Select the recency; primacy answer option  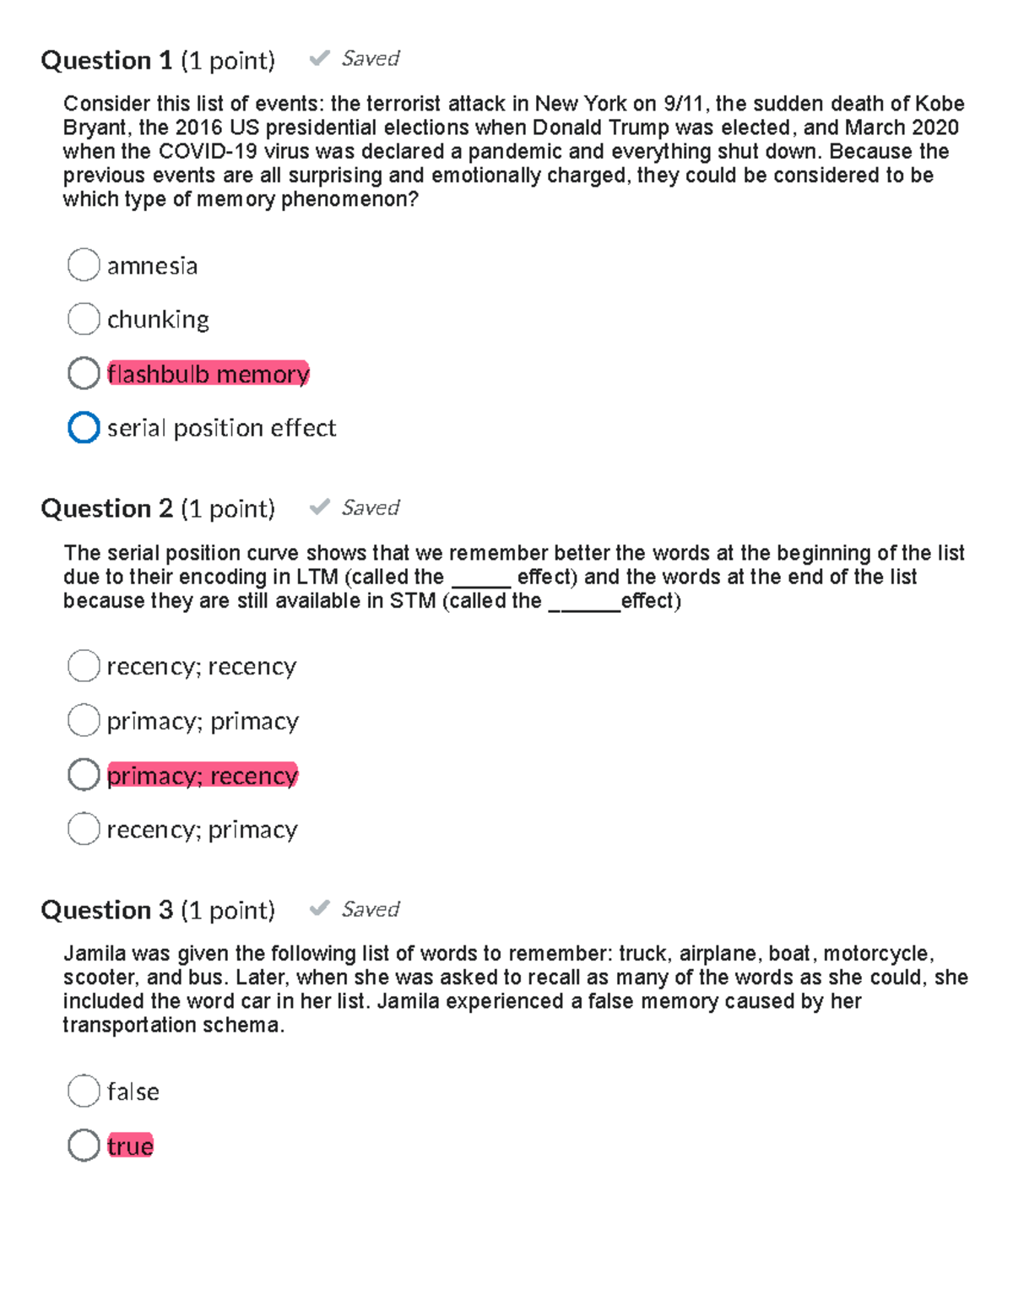[x=84, y=828]
